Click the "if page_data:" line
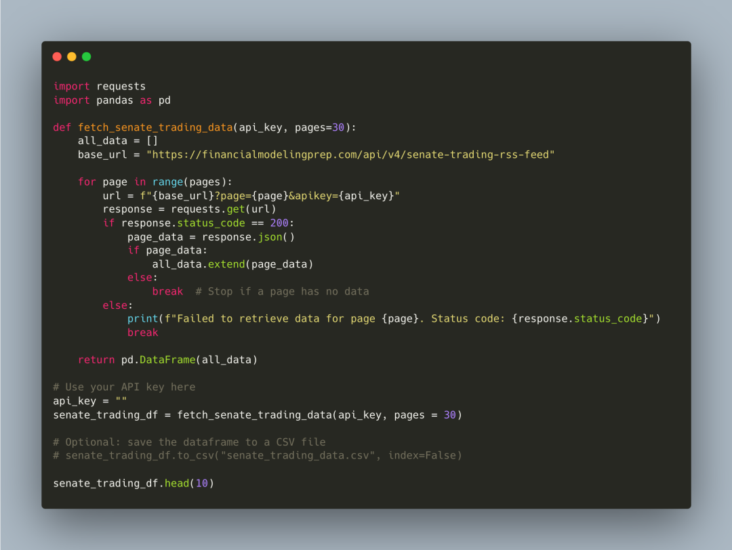732x550 pixels. [x=167, y=251]
